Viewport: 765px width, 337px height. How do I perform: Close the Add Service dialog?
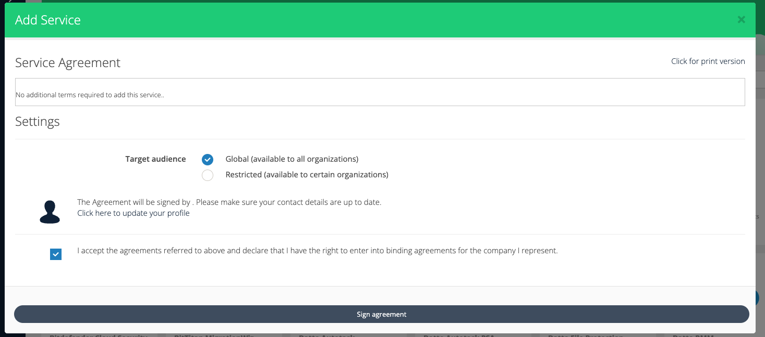(741, 20)
